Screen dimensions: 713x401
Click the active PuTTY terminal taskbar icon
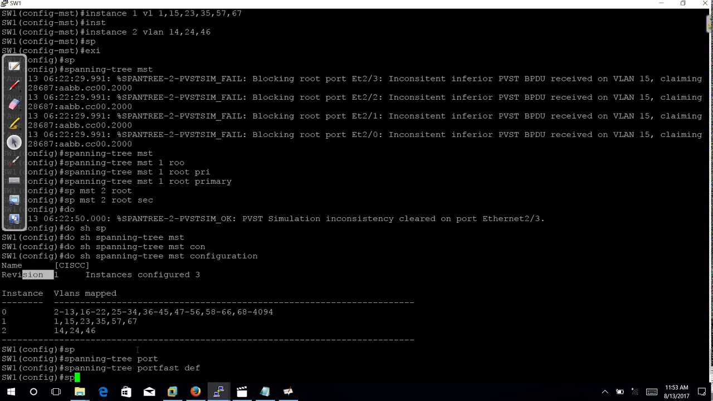coord(218,392)
